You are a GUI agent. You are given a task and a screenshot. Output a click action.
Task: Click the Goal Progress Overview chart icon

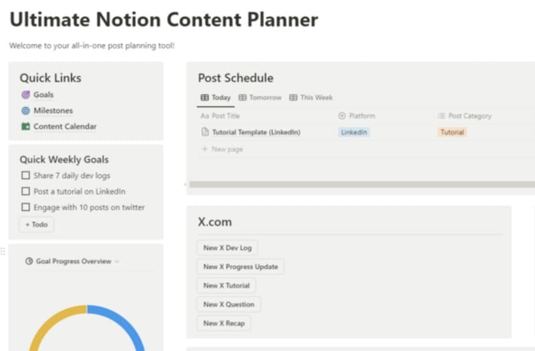[x=29, y=262]
